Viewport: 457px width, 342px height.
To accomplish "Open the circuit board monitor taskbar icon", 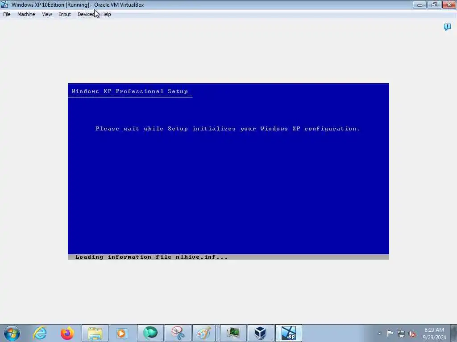I will pyautogui.click(x=233, y=333).
